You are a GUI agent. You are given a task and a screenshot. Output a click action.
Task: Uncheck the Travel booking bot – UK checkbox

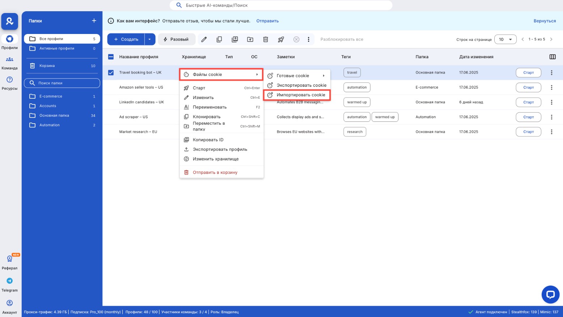(111, 73)
